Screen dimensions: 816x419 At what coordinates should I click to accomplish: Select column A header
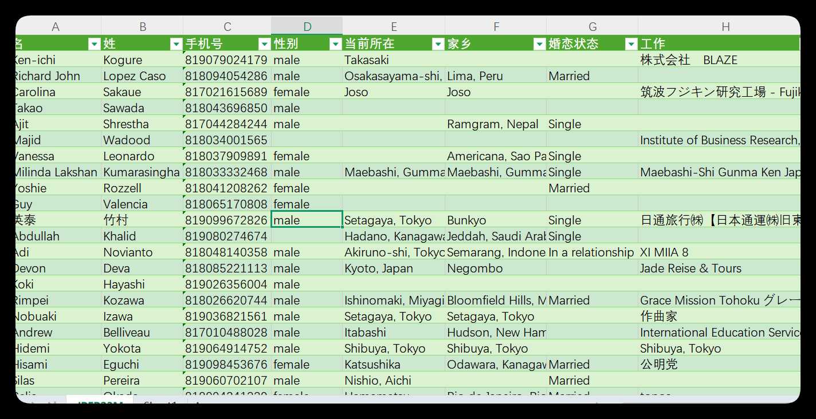58,26
